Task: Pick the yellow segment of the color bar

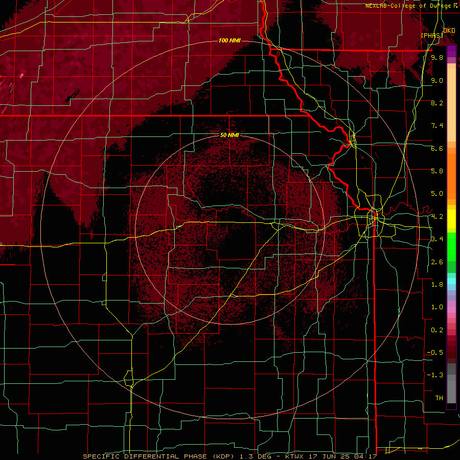Action: [x=451, y=219]
